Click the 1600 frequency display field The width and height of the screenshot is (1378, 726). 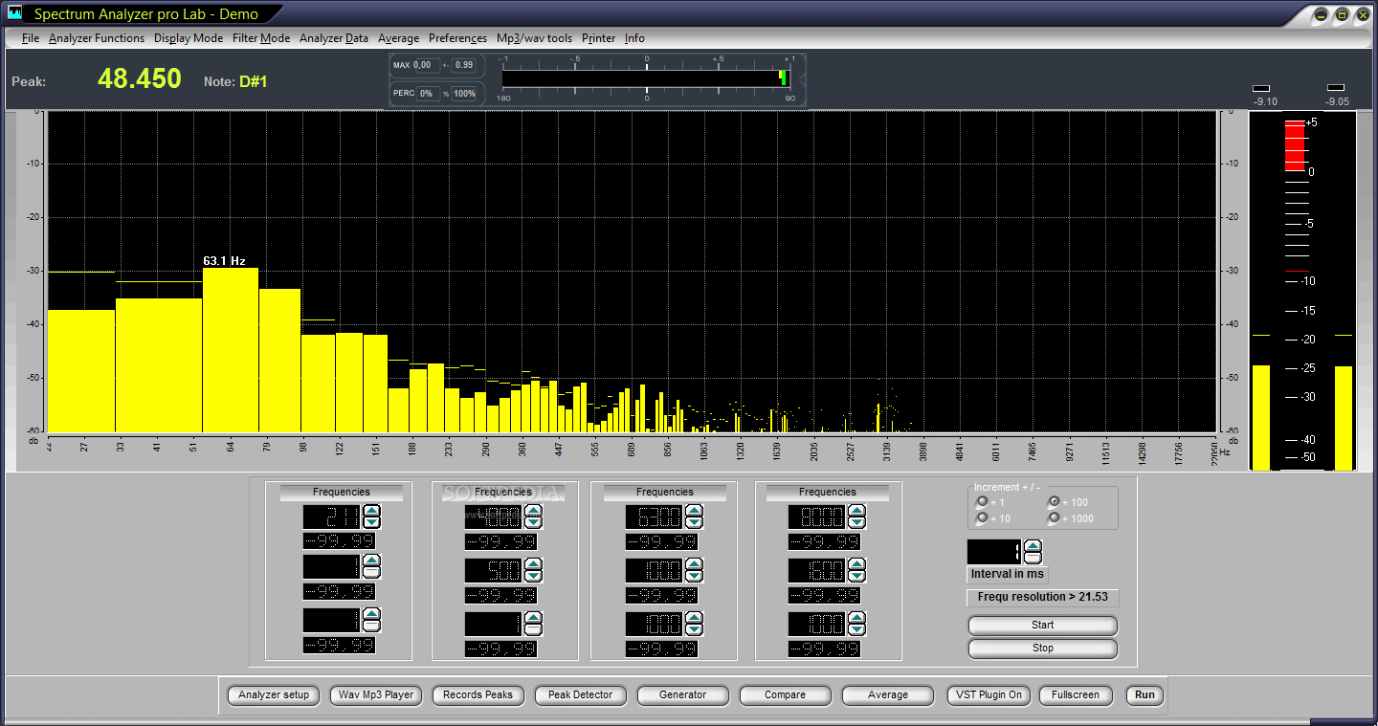coord(817,571)
